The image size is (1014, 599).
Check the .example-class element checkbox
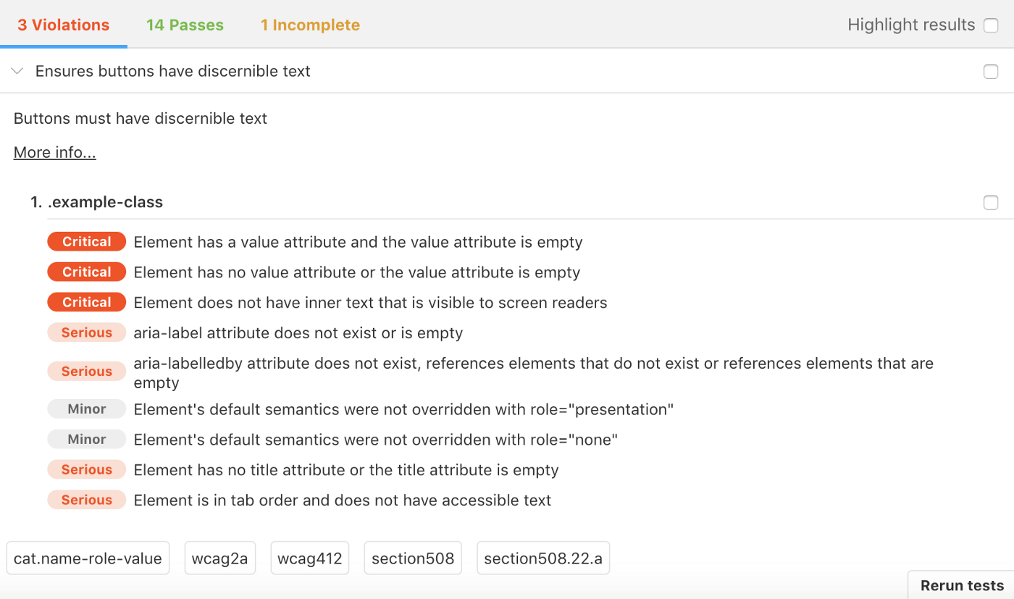click(991, 203)
